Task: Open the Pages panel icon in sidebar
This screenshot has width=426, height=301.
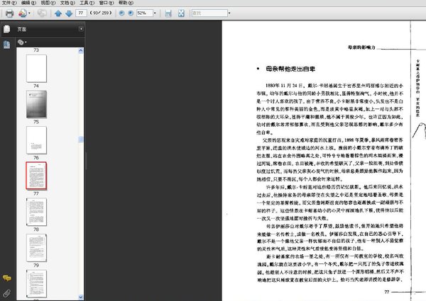Action: 6,29
